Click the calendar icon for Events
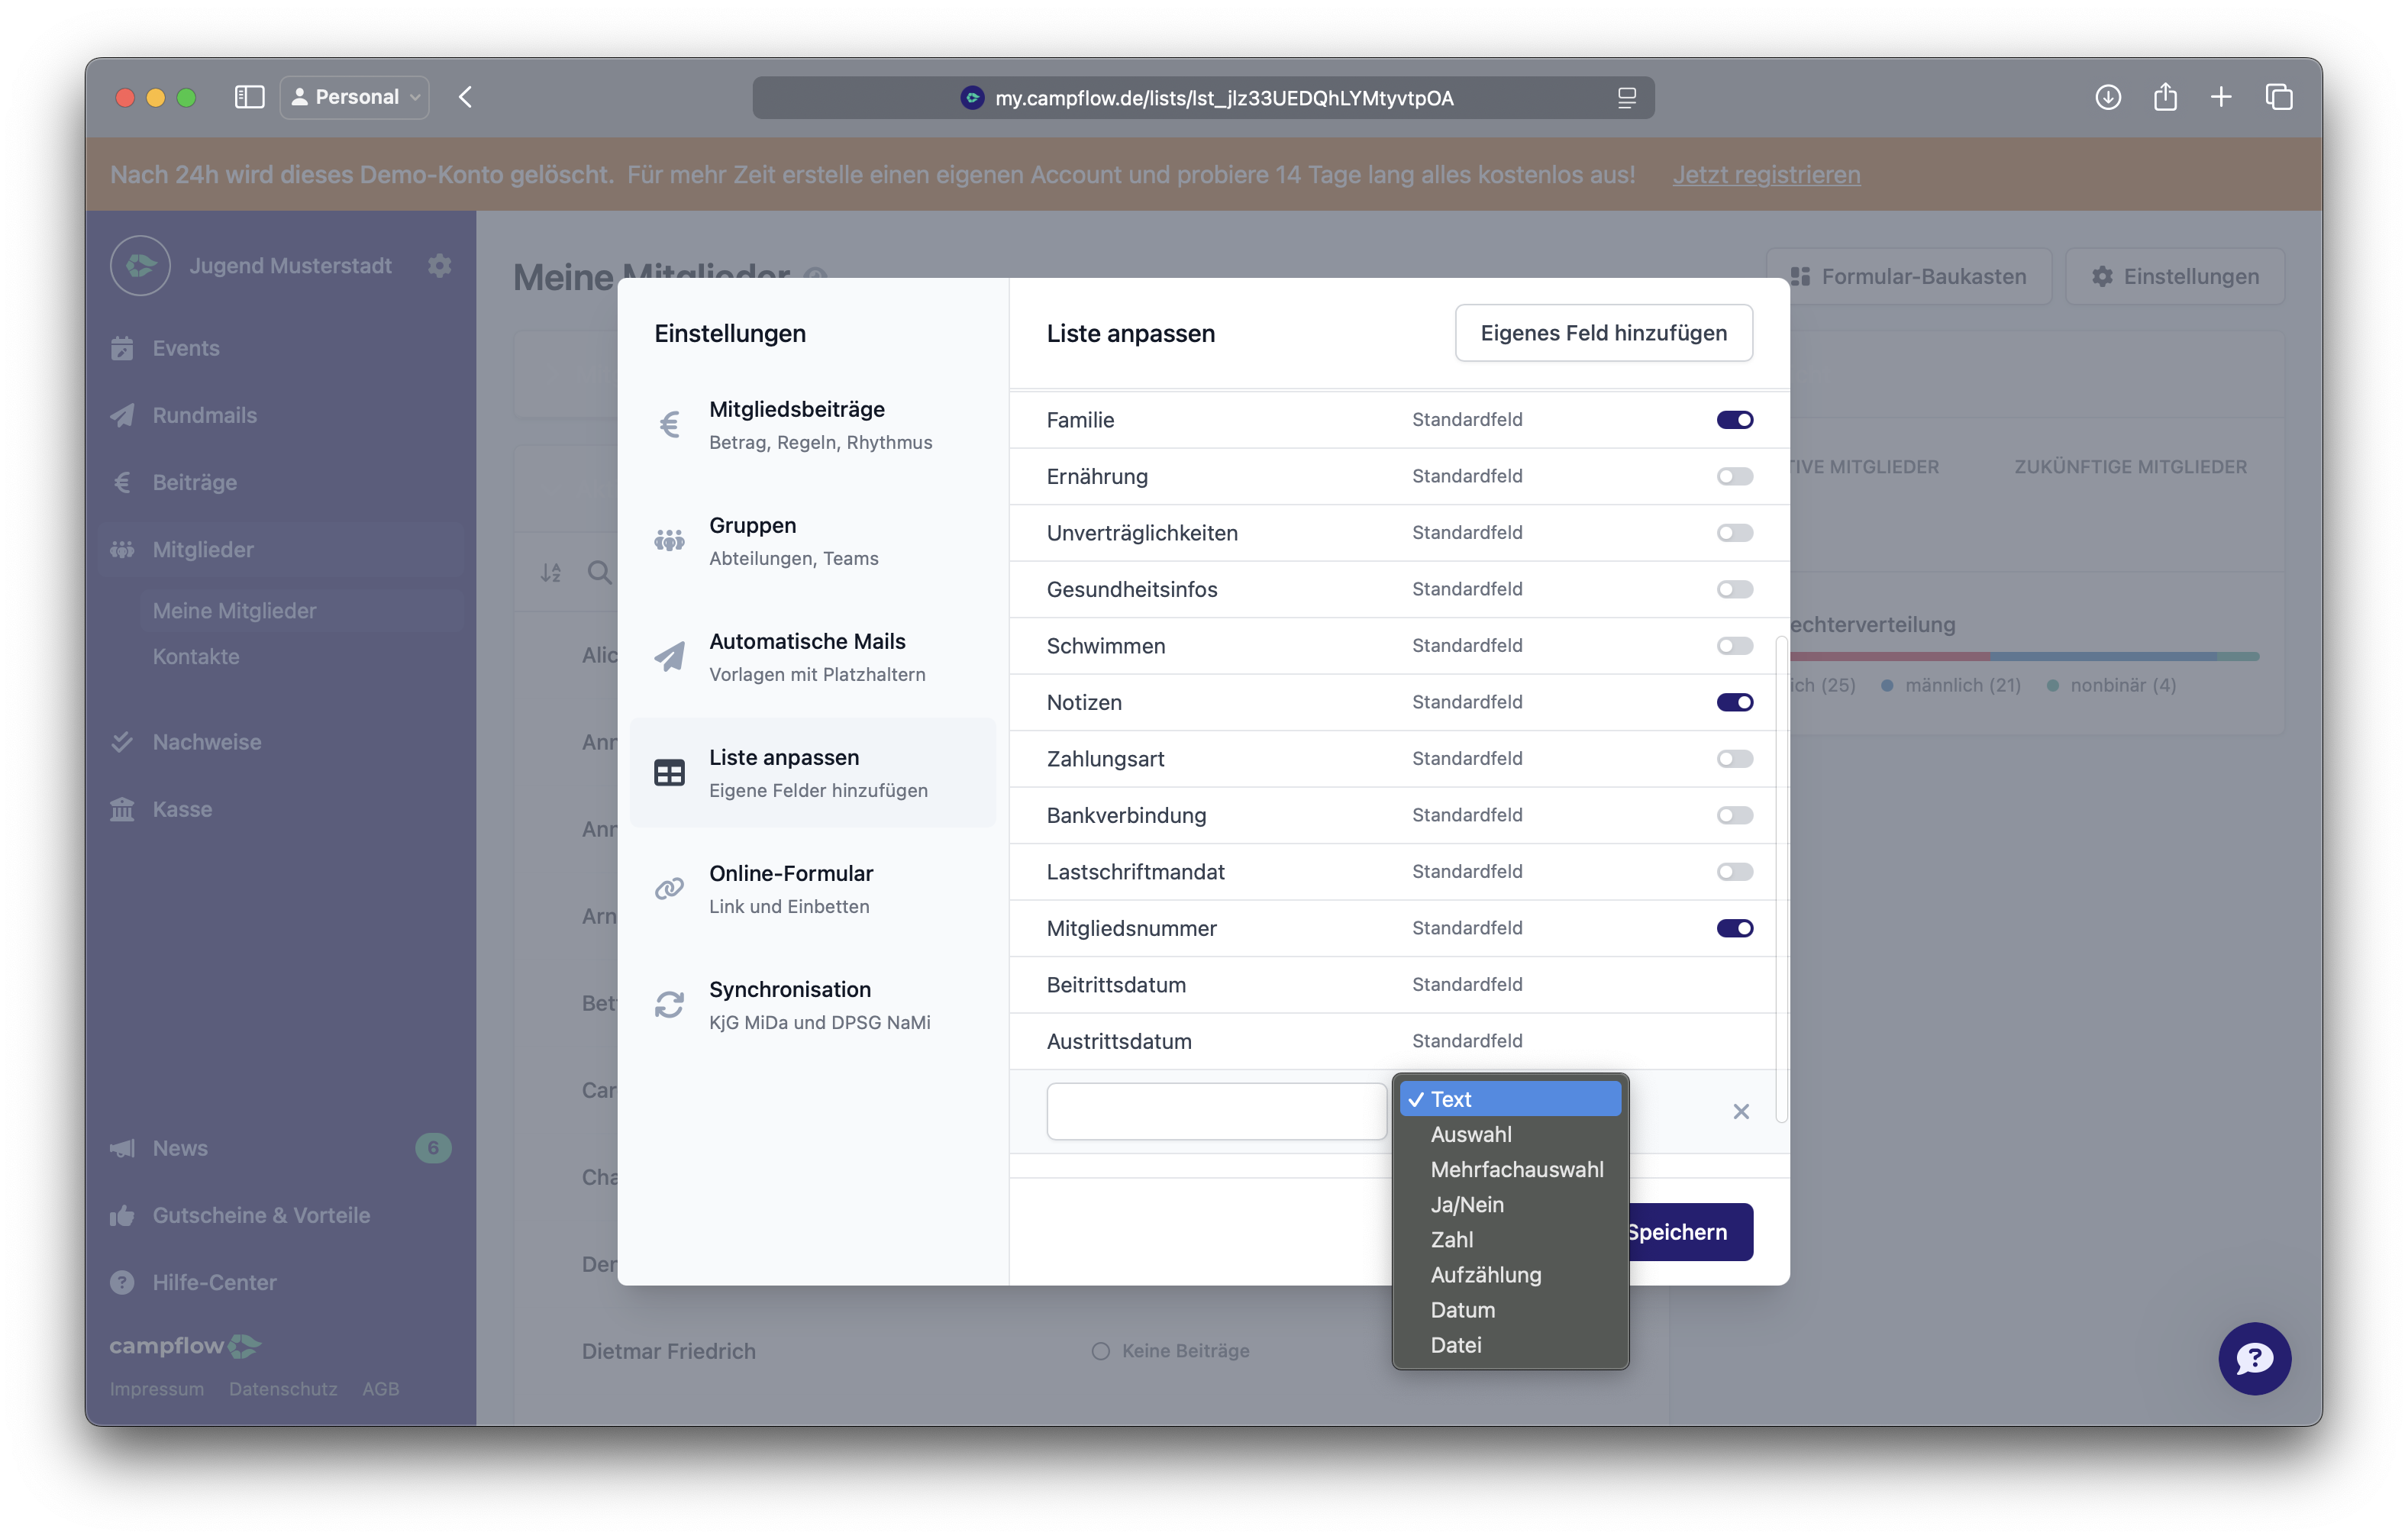The width and height of the screenshot is (2408, 1539). tap(122, 348)
